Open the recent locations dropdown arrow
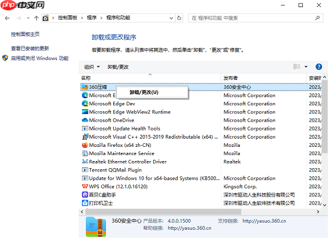The width and height of the screenshot is (328, 238). (x=28, y=18)
